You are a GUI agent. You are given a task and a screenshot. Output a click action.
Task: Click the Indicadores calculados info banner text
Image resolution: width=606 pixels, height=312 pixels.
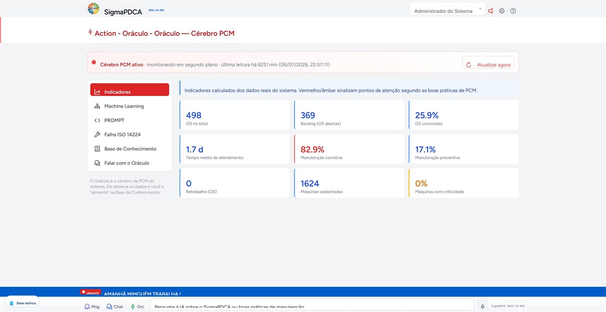(331, 90)
